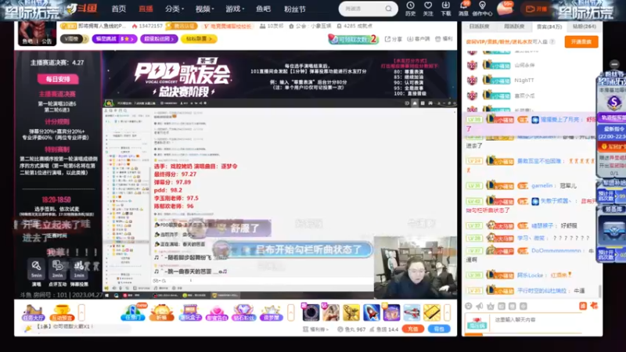
Task: Expand the 游戏 games dropdown
Action: point(235,9)
